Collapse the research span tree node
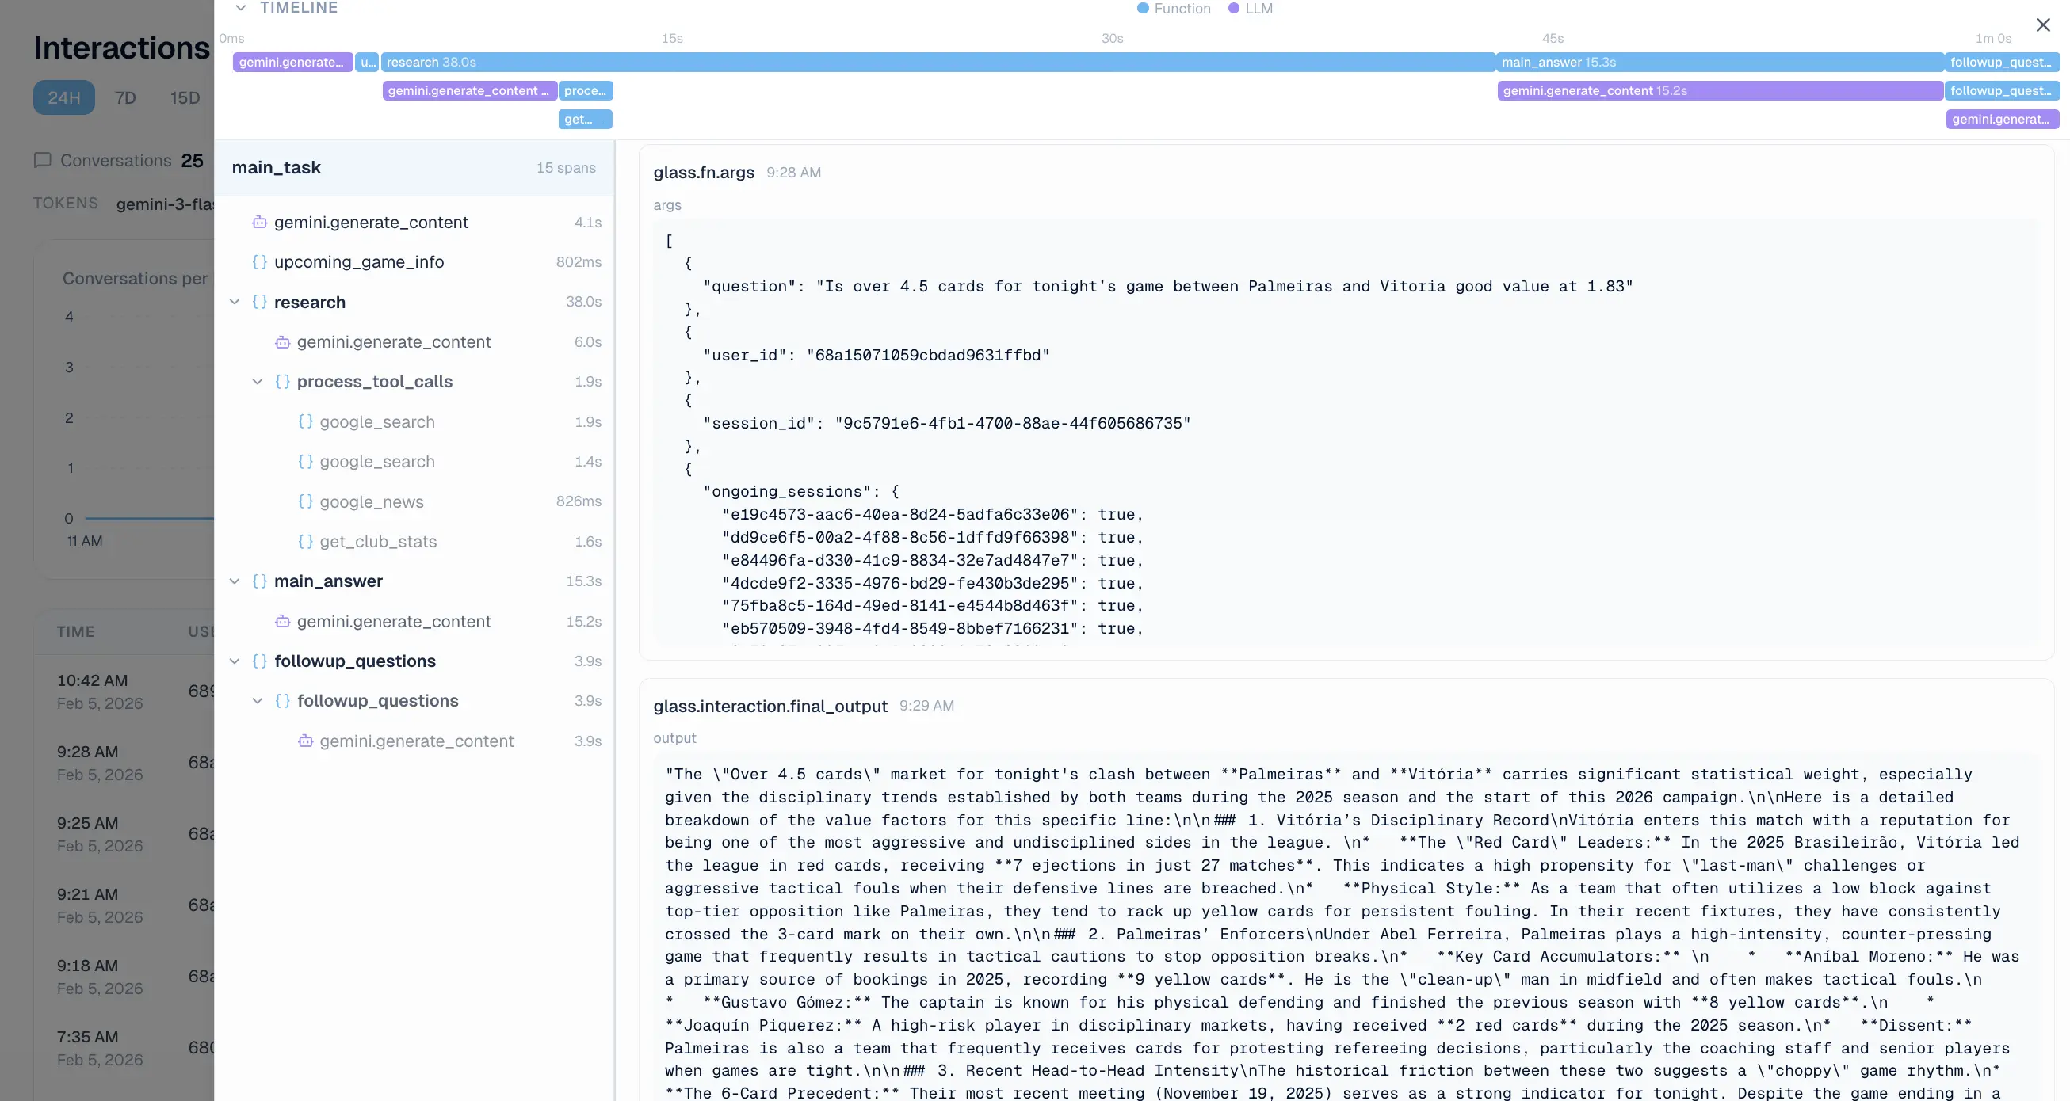This screenshot has height=1101, width=2070. (x=235, y=302)
